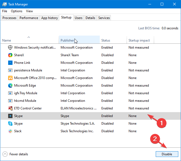Switch to the App history tab
Image resolution: width=181 pixels, height=161 pixels.
pos(49,18)
